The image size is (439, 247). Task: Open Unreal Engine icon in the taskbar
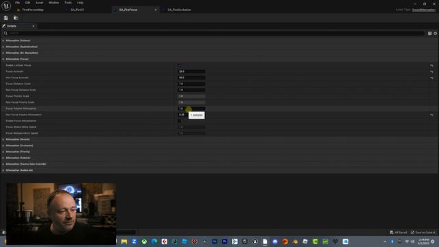[x=254, y=242]
